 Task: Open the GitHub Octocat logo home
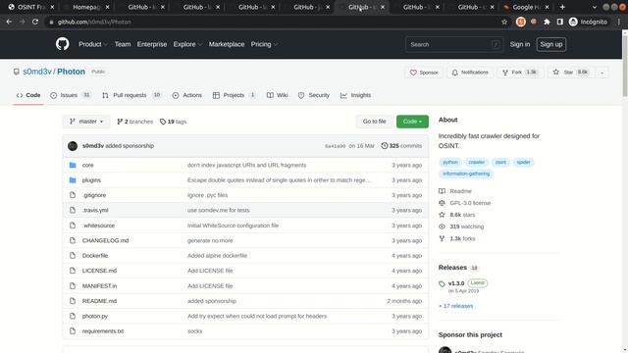coord(62,44)
